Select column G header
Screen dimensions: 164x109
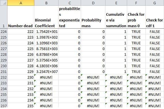click(154, 3)
